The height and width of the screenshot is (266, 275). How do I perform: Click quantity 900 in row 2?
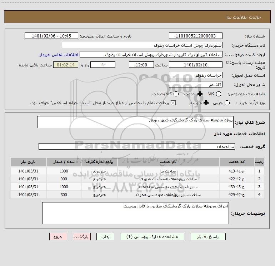pyautogui.click(x=64, y=179)
